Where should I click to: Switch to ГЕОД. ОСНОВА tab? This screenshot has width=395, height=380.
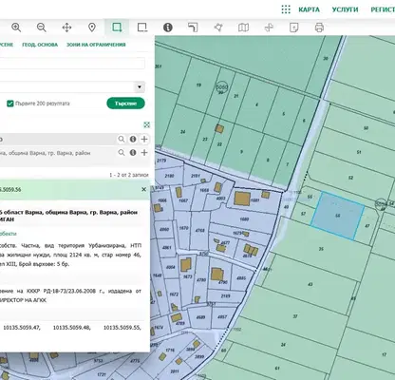[40, 45]
